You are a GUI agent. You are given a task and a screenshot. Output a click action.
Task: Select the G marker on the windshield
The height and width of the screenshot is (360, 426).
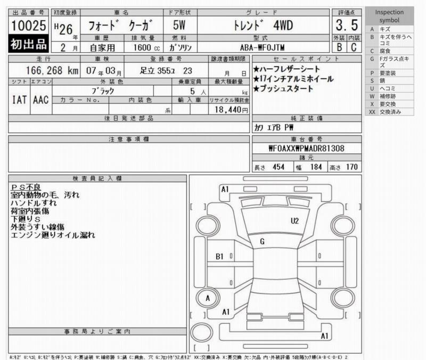click(x=262, y=242)
